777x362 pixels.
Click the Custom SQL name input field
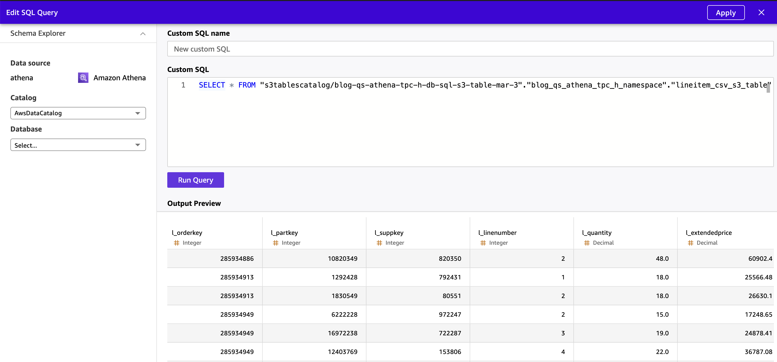tap(470, 49)
